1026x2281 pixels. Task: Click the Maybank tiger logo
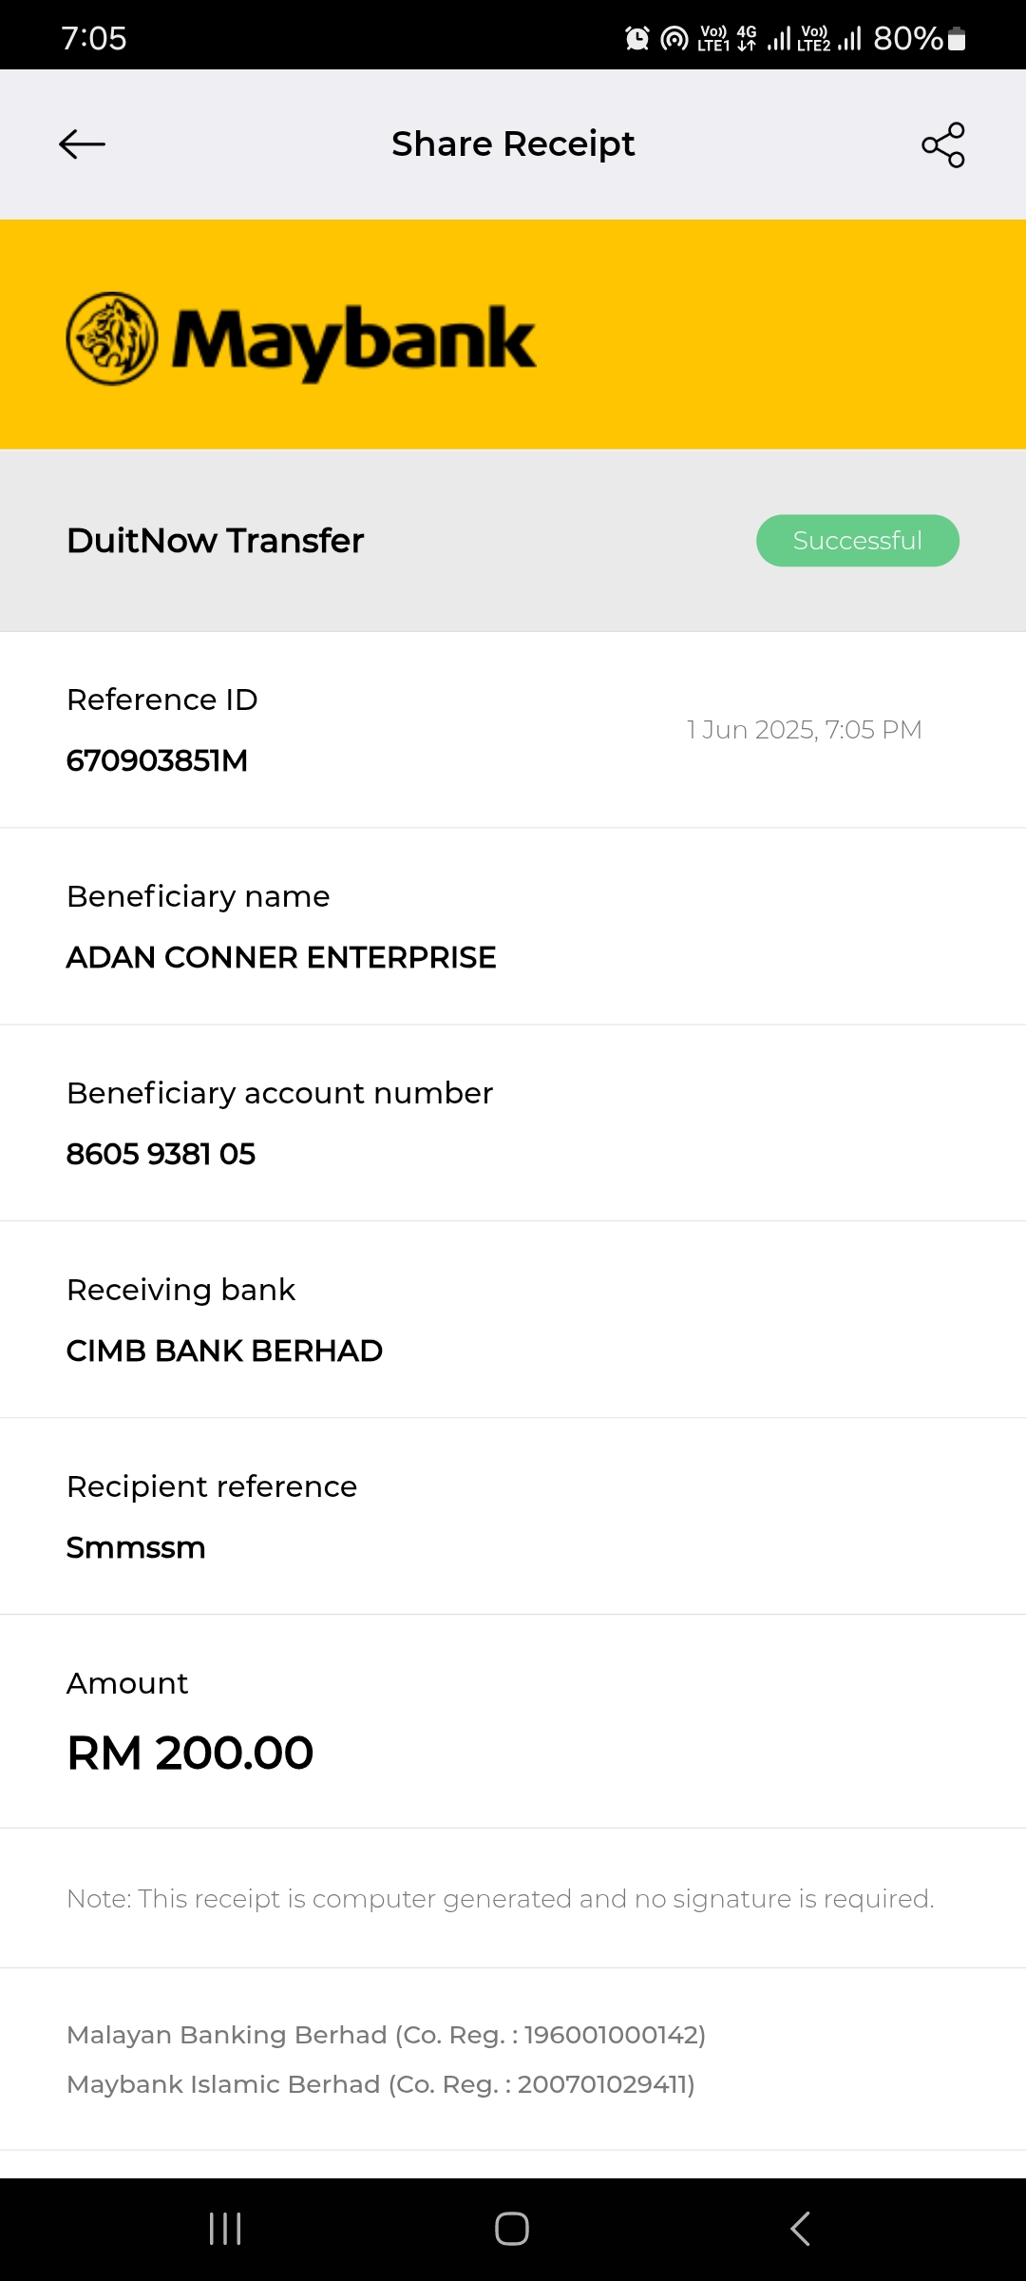click(112, 338)
